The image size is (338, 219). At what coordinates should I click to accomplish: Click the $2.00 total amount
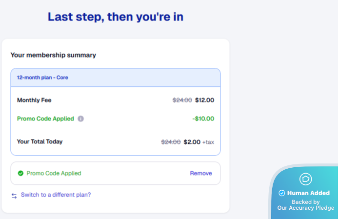[192, 142]
